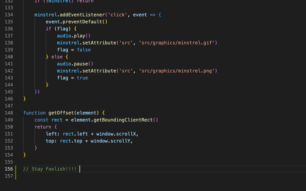This screenshot has width=306, height=191.
Task: Click line number 146 in the gutter
Action: [x=9, y=99]
